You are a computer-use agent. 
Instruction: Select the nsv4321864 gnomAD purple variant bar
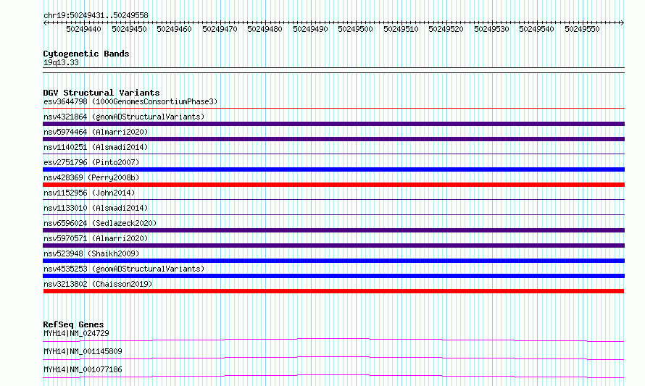pos(333,124)
